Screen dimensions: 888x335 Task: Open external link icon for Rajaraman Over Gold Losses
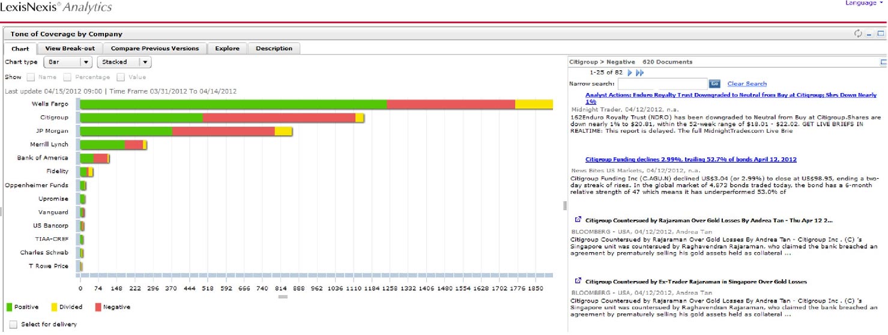pyautogui.click(x=578, y=220)
